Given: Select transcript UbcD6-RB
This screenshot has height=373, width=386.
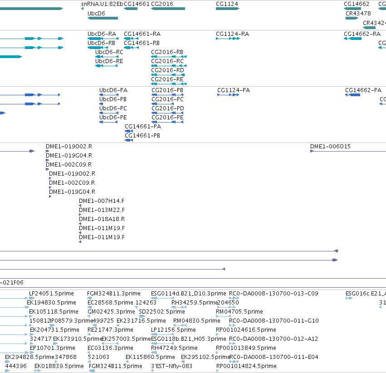Looking at the screenshot, I should 98,48.
